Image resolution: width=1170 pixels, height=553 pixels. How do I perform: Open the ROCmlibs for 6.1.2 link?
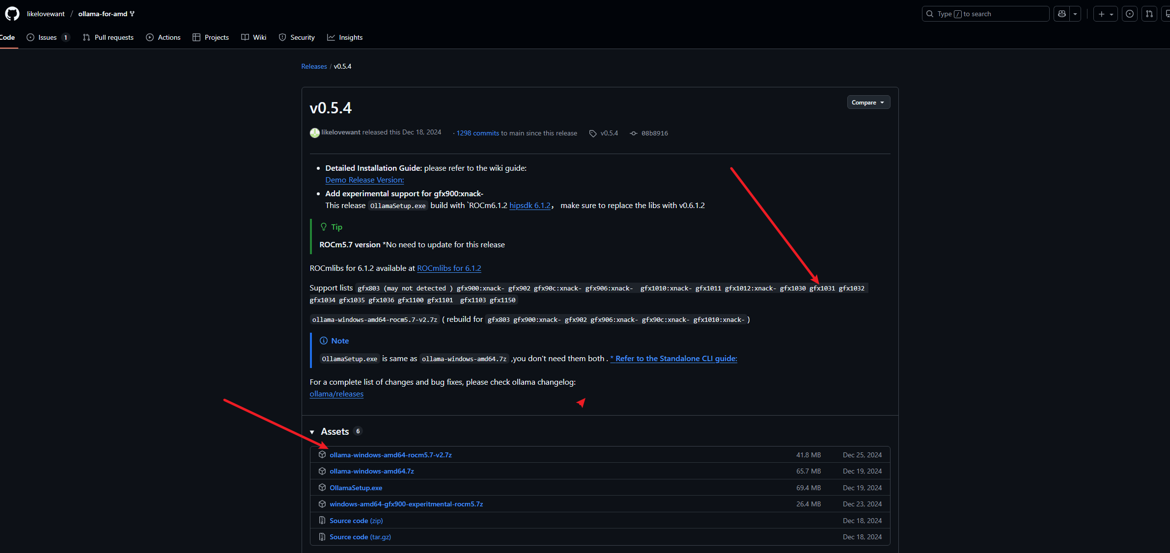click(449, 268)
